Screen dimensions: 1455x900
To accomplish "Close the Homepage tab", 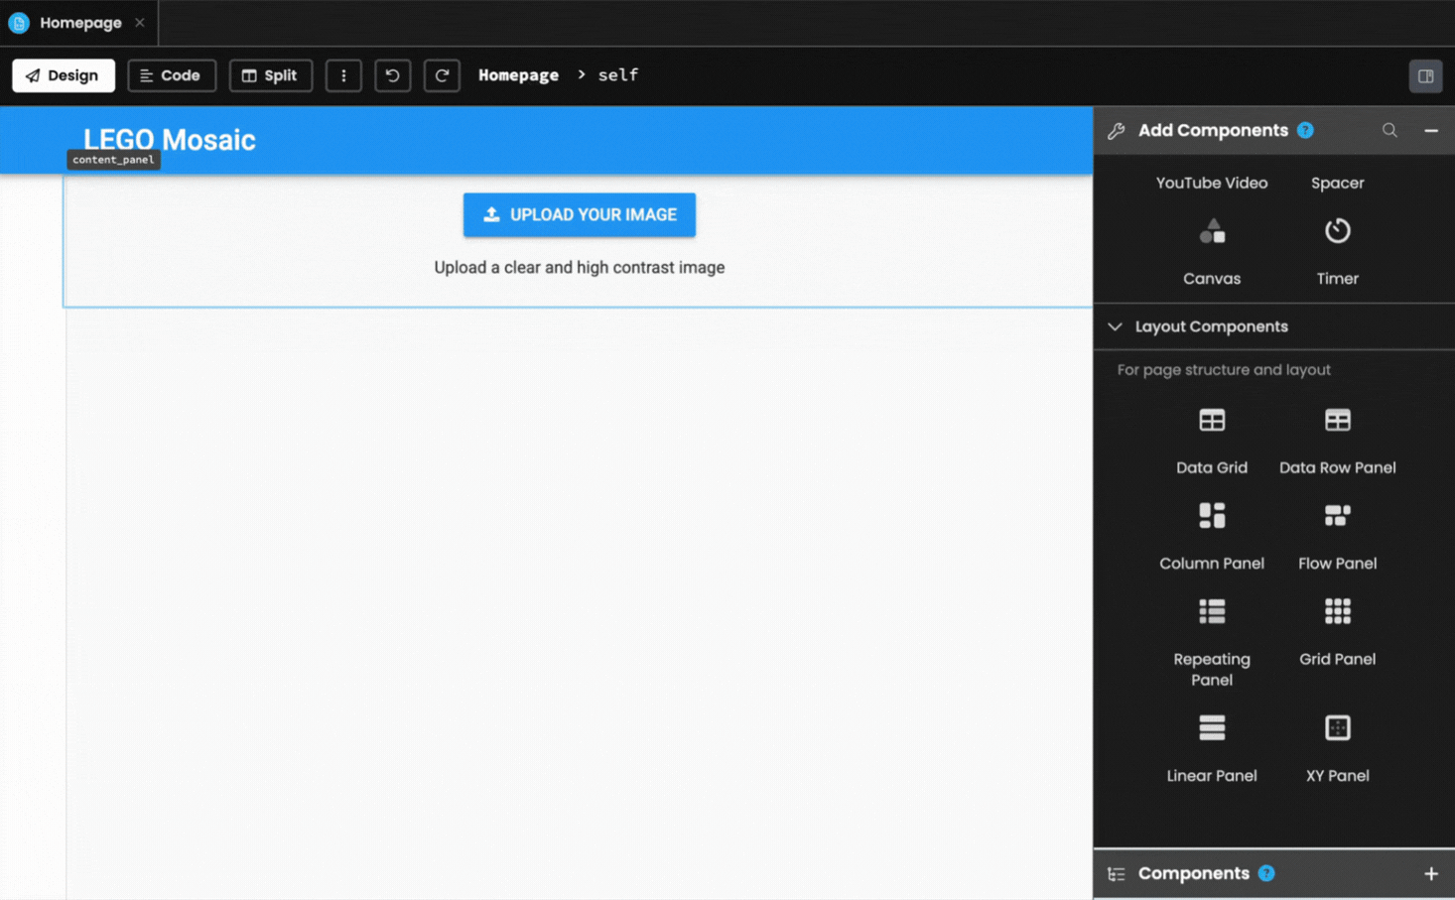I will point(140,23).
